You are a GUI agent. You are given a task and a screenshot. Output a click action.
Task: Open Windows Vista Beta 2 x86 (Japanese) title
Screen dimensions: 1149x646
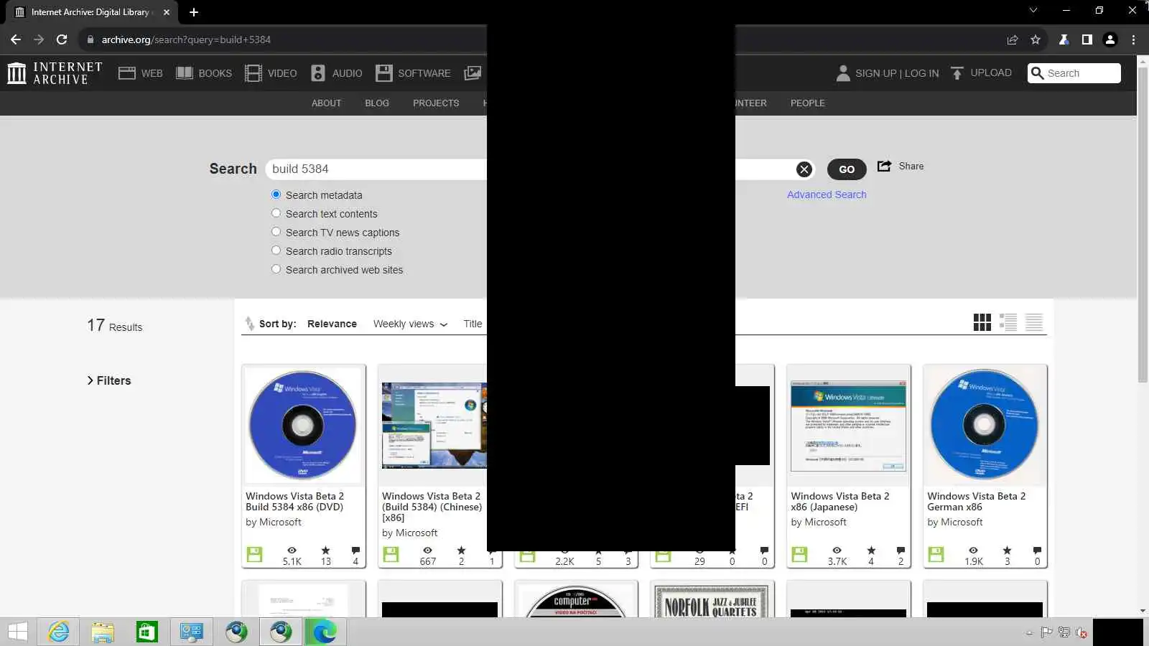[x=839, y=502]
